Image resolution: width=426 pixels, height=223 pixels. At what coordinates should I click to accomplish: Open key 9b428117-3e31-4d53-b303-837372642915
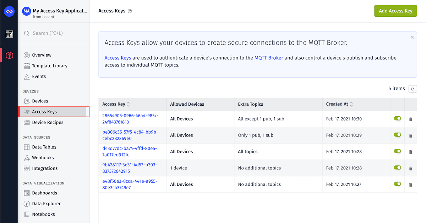130,168
